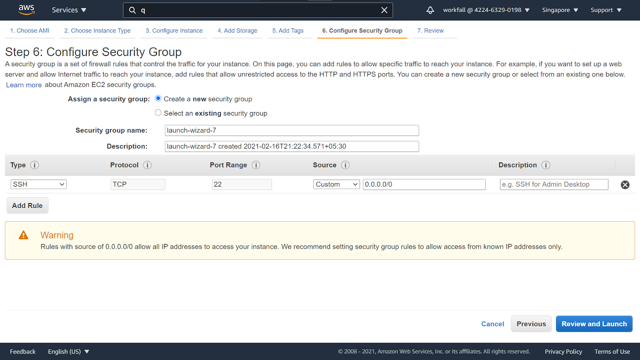Click the info icon beside Type
Screen dimensions: 640x360
click(x=35, y=165)
